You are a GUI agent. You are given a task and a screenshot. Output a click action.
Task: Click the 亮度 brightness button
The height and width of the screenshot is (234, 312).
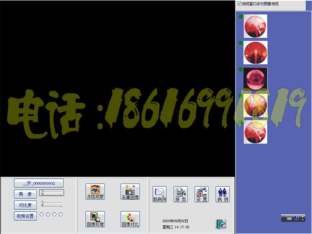click(x=25, y=194)
